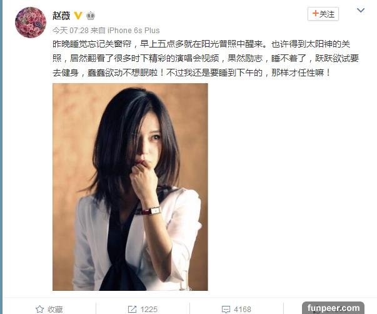Click the crown membership icon
377x314 pixels.
[x=91, y=16]
